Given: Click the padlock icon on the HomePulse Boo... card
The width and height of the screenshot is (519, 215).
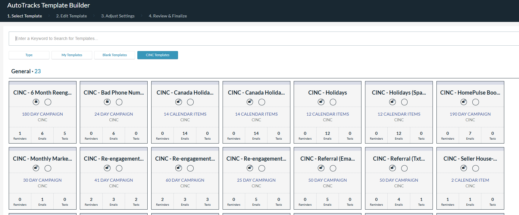Looking at the screenshot, I should 464,102.
